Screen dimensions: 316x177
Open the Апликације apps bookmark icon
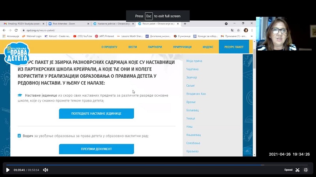point(11,36)
